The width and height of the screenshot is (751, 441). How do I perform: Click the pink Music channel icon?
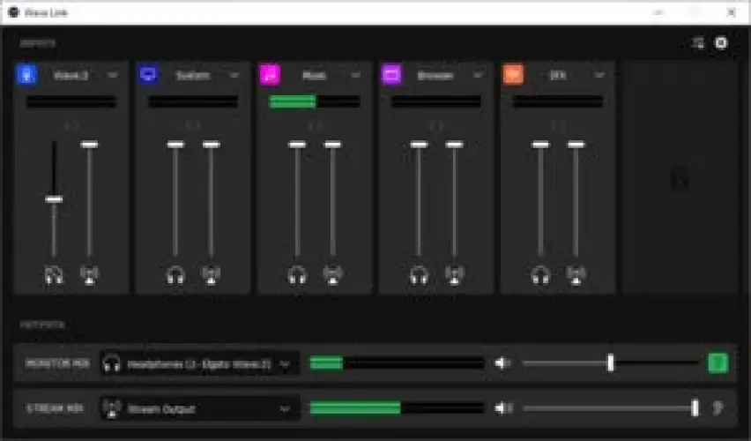(x=270, y=75)
